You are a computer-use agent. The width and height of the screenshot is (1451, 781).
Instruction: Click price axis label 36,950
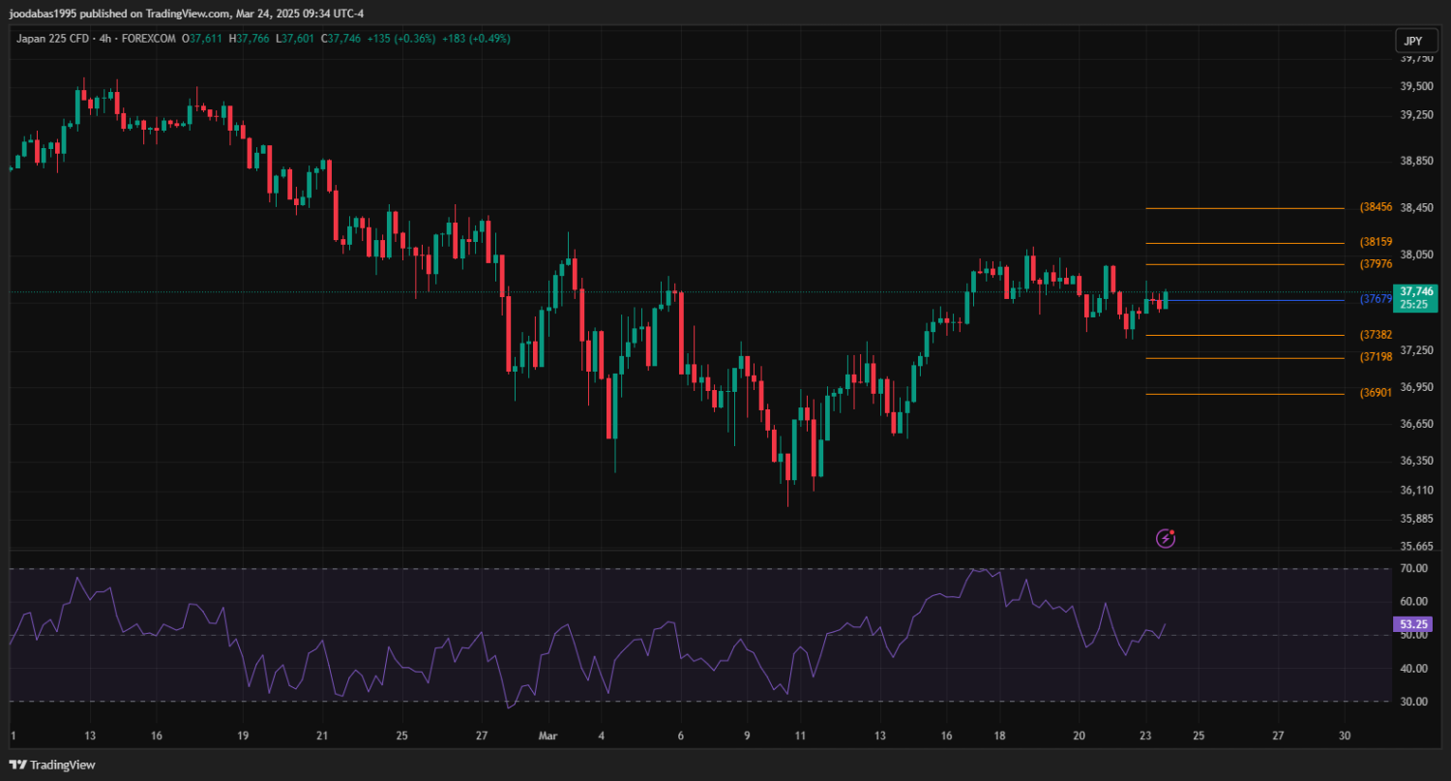(x=1416, y=387)
